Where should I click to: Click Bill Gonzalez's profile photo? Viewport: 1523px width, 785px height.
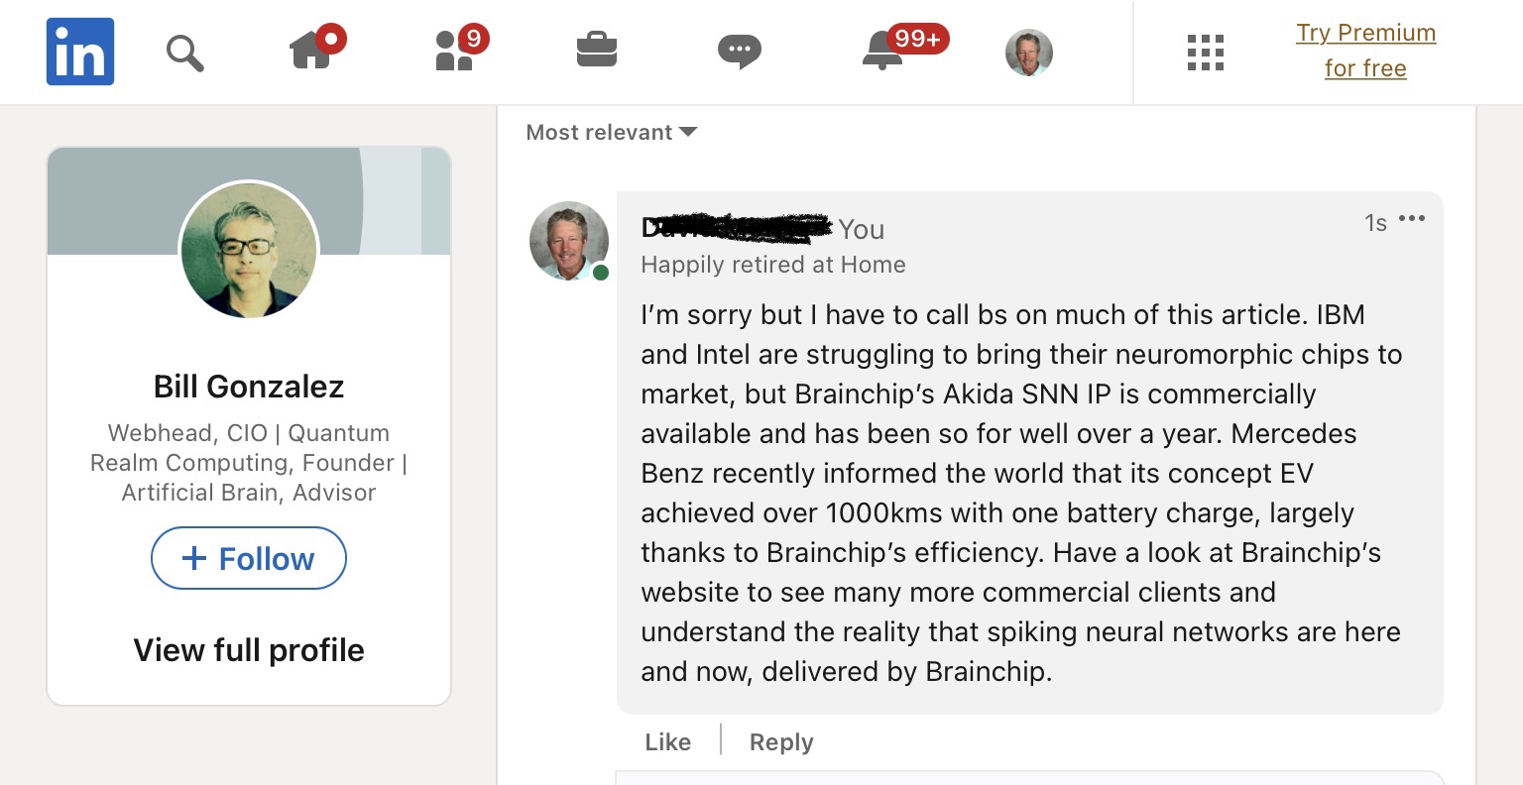pyautogui.click(x=249, y=250)
